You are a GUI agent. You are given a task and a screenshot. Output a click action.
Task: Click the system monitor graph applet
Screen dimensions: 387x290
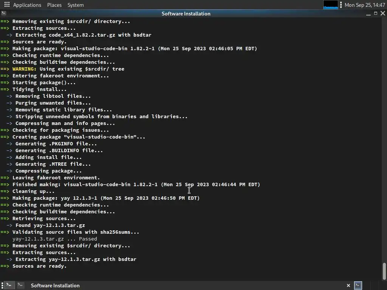click(x=330, y=5)
